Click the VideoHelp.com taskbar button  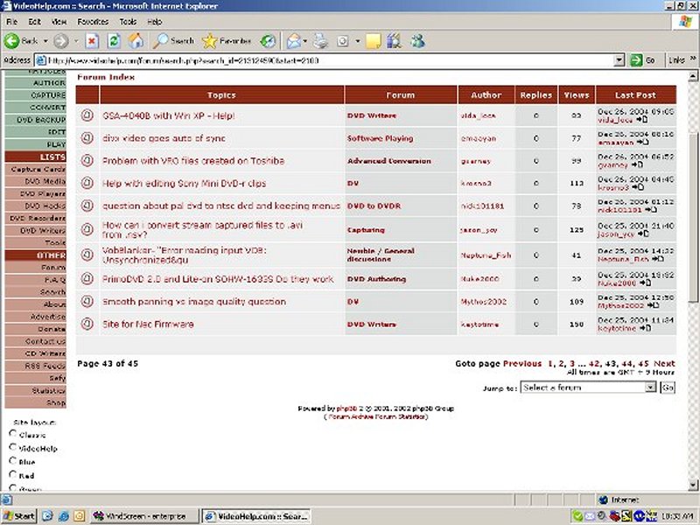coord(256,516)
